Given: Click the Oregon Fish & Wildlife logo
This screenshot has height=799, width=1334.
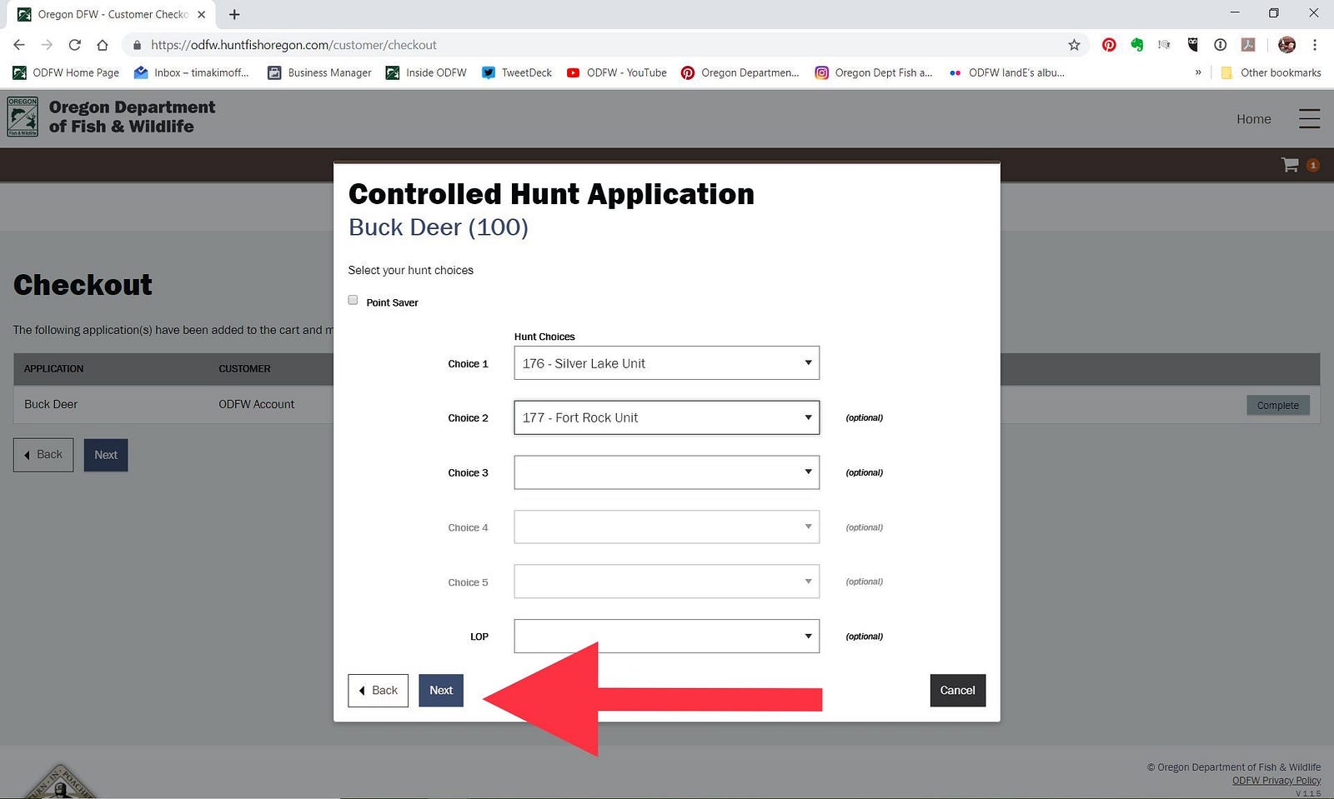Looking at the screenshot, I should tap(23, 117).
